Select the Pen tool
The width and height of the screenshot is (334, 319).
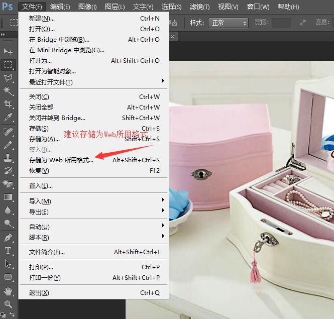pyautogui.click(x=8, y=237)
